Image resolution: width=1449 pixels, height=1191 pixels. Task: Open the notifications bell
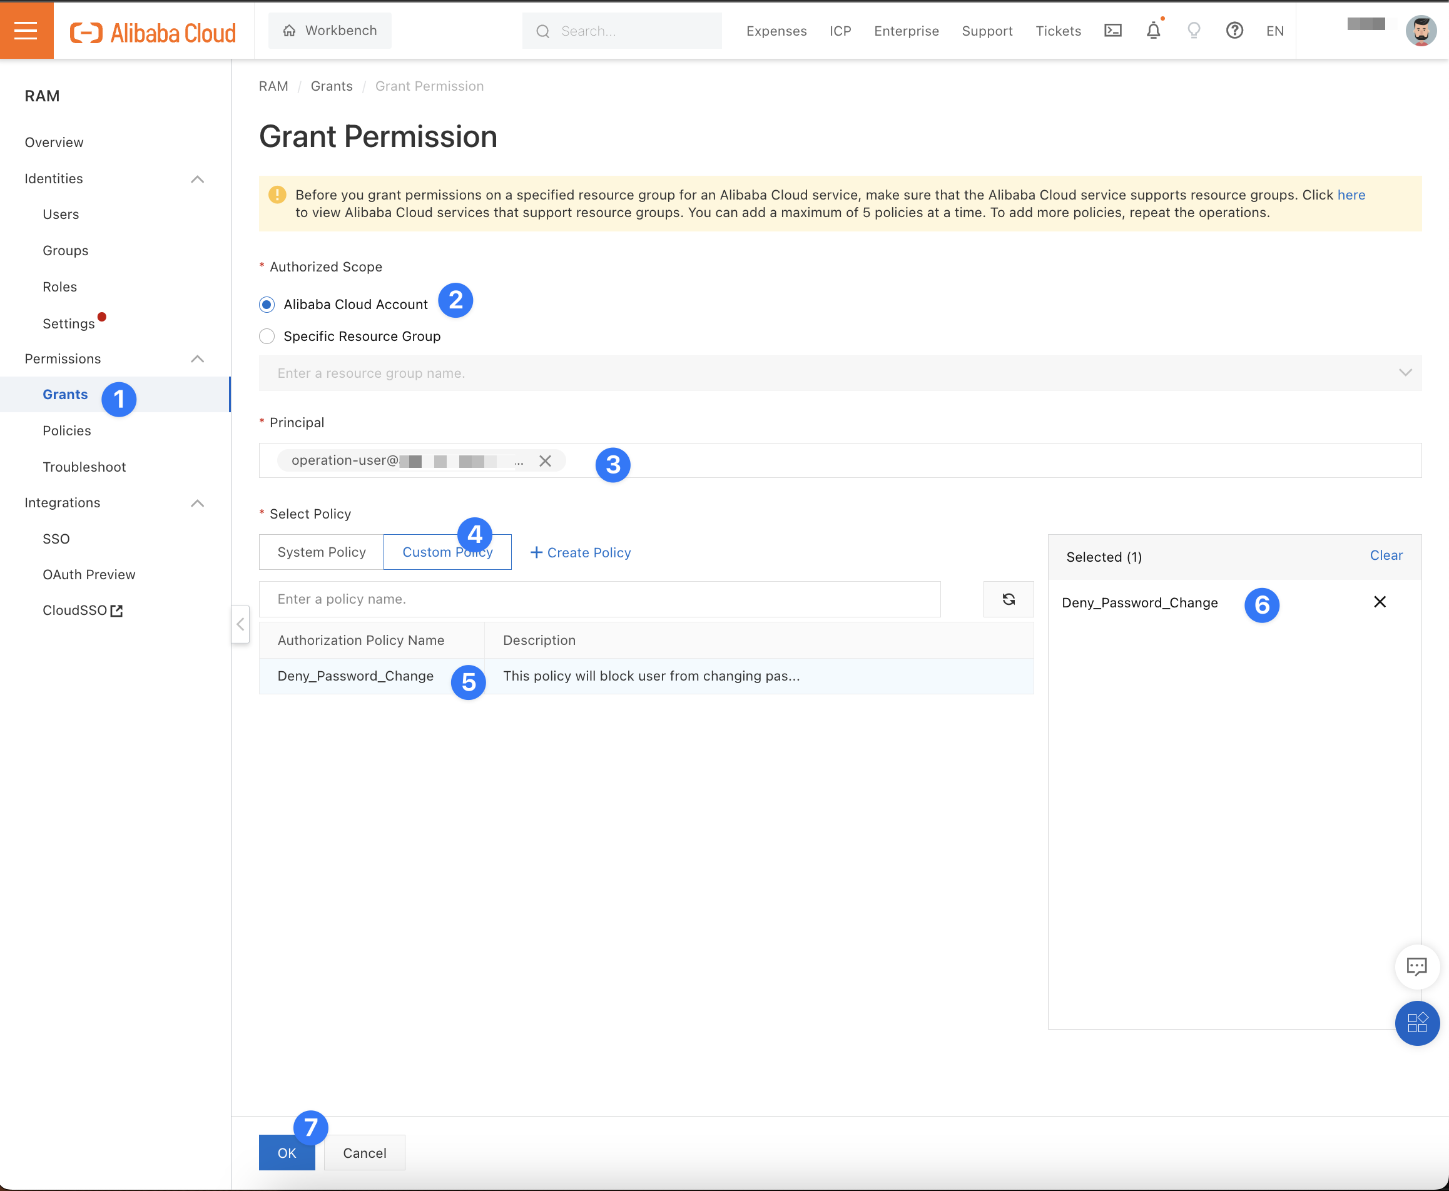coord(1153,31)
